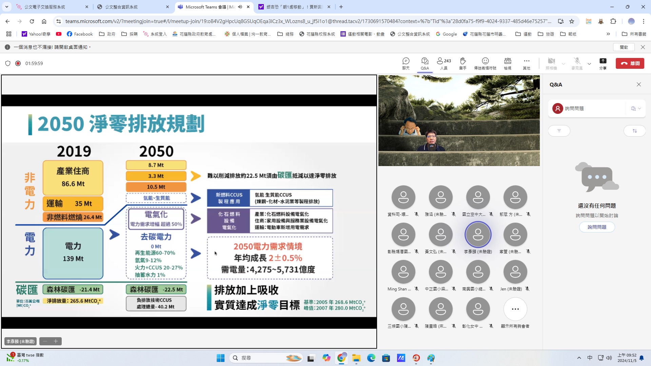Toggle the camera on
The width and height of the screenshot is (651, 366).
click(x=551, y=63)
